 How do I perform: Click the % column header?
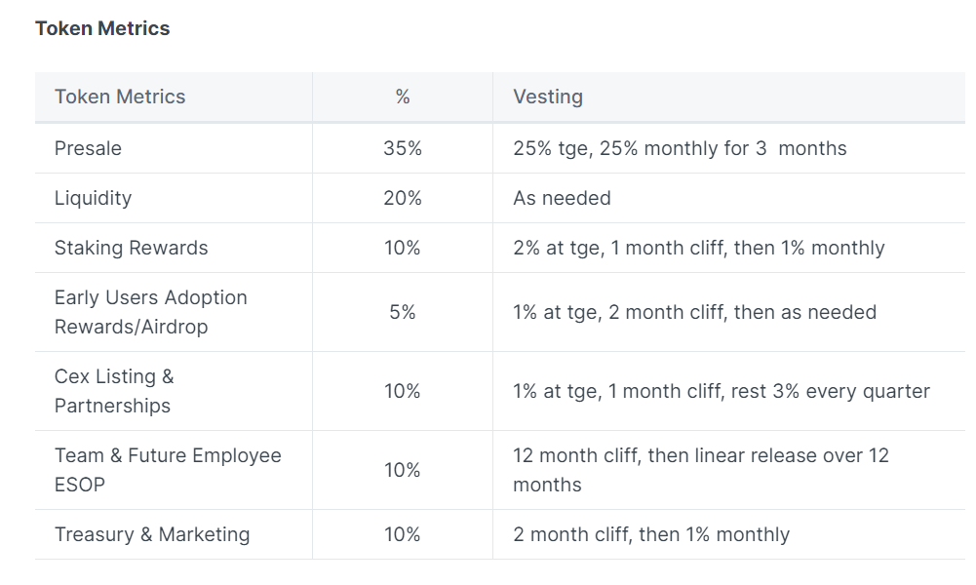(x=403, y=97)
